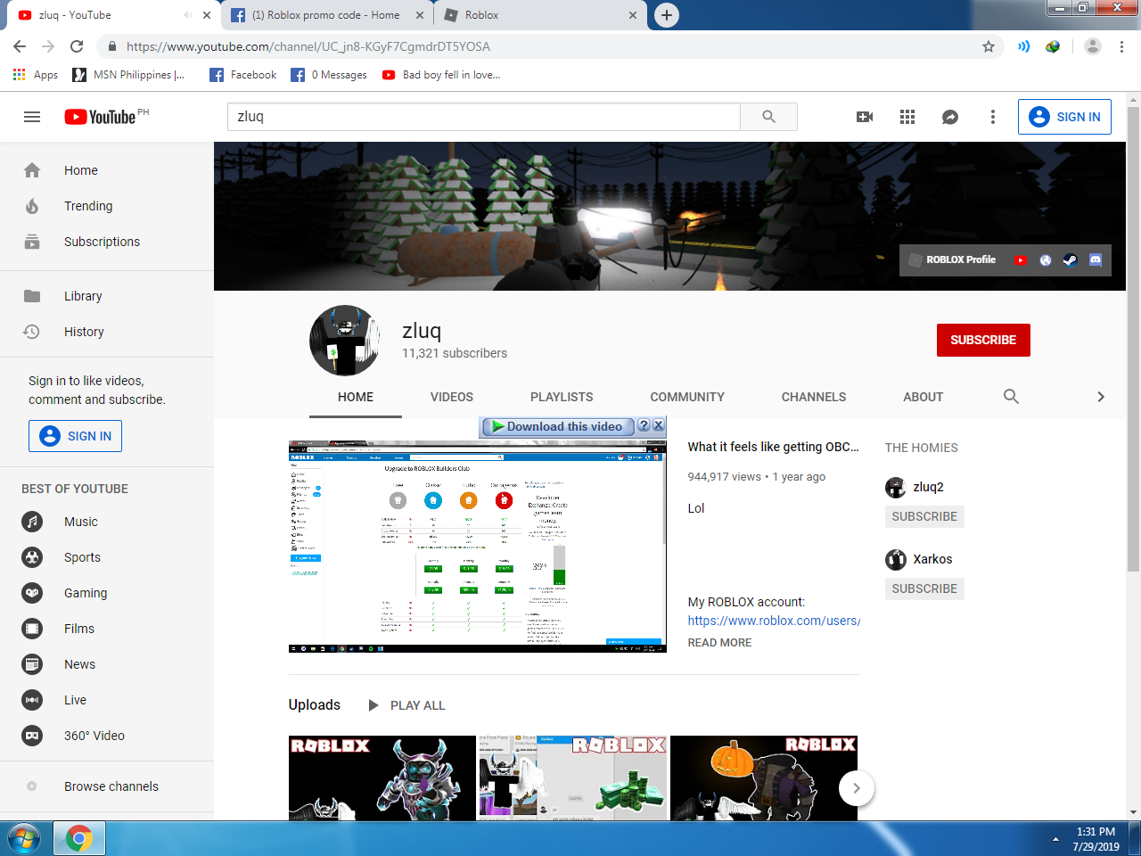
Task: Open the zluq2 channel link
Action: [928, 487]
